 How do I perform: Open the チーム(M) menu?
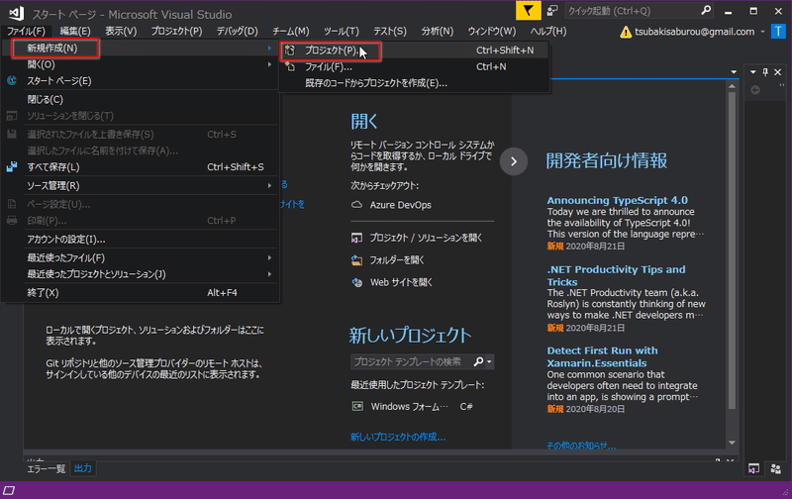(290, 32)
